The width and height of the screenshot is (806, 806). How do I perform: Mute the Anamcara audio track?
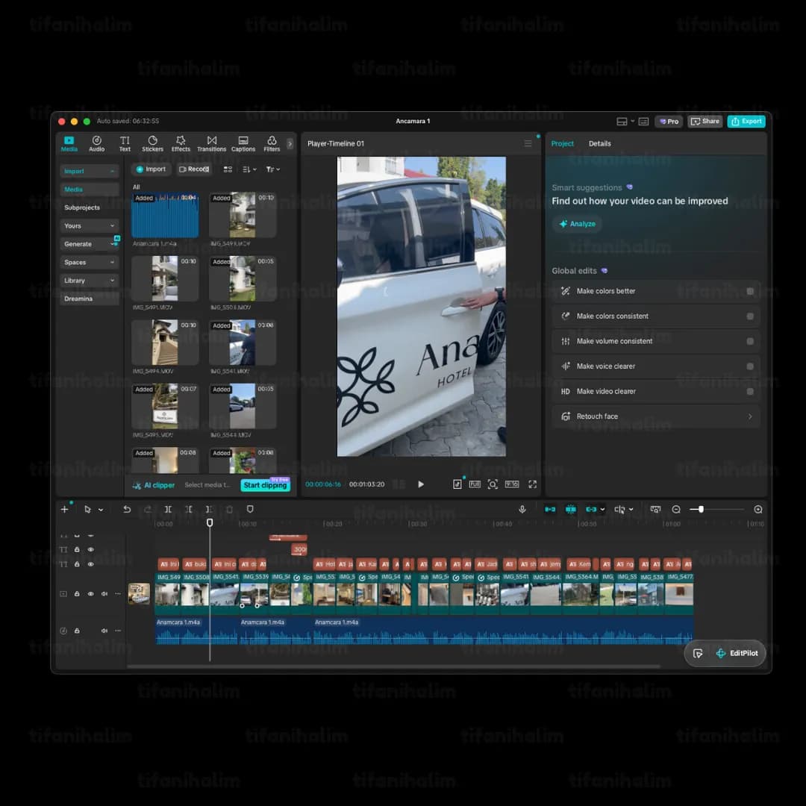[104, 631]
